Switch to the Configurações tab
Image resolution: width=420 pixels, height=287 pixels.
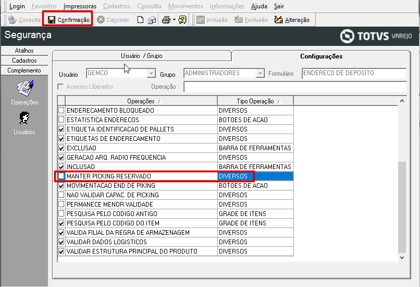[x=321, y=56]
